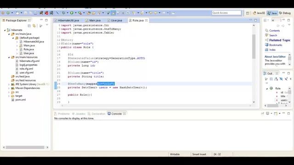Click the green Run button in toolbar
This screenshot has height=165, width=294.
(x=72, y=13)
